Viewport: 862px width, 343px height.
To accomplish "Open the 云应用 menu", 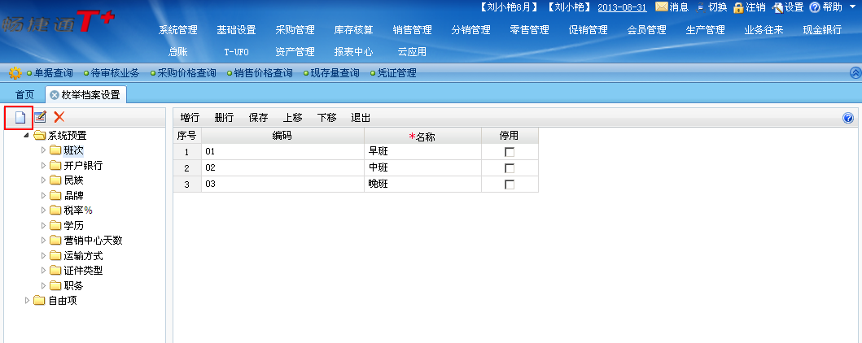I will coord(413,52).
